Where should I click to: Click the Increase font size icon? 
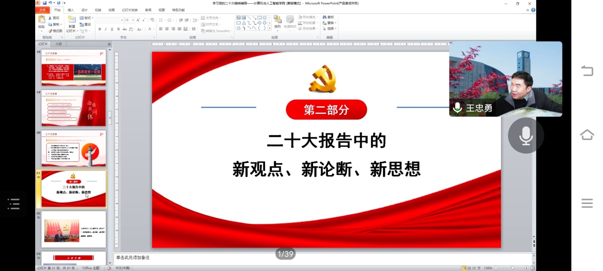click(x=138, y=20)
